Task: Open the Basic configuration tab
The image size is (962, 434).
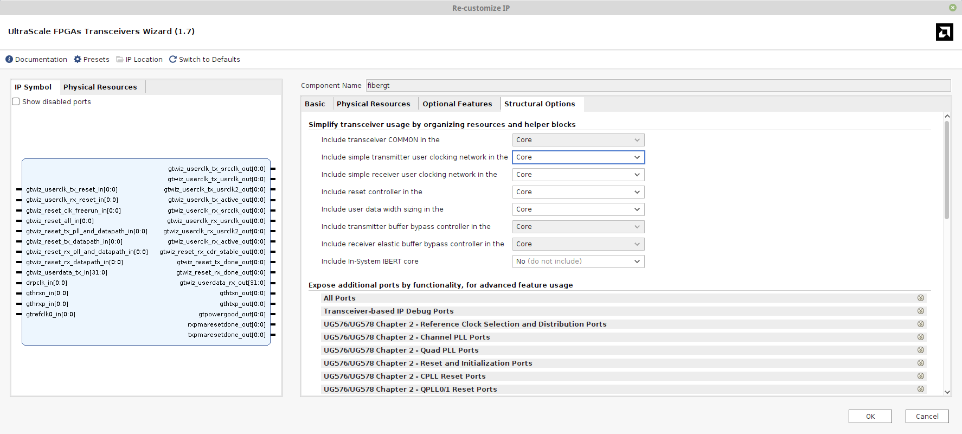Action: (x=315, y=104)
